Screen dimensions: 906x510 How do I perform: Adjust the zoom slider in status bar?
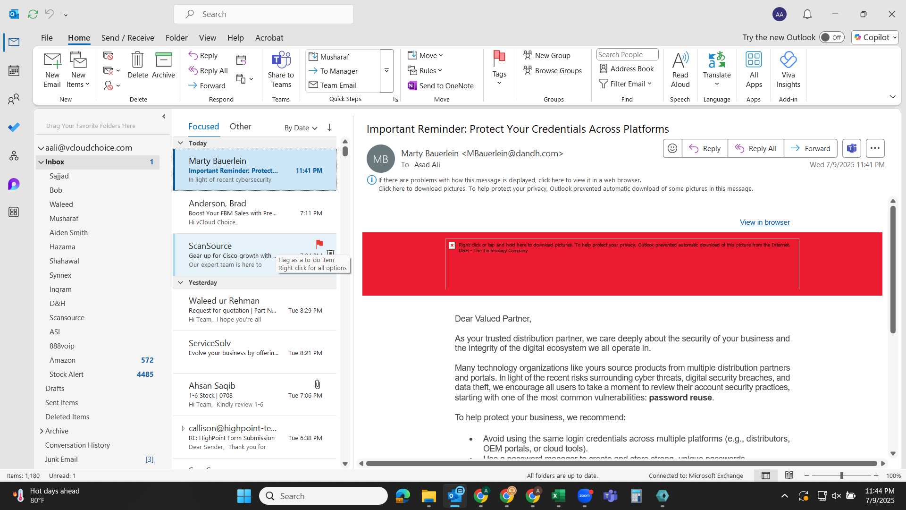tap(841, 476)
